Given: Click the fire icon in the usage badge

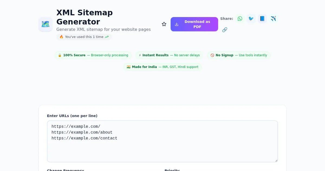Looking at the screenshot, I should (x=61, y=37).
